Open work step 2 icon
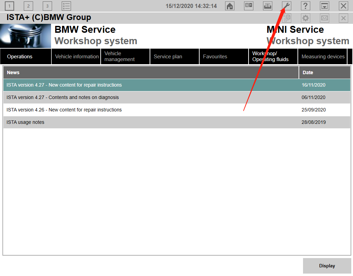 (28, 6)
